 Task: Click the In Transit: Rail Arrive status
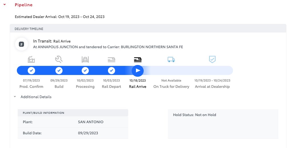52,41
